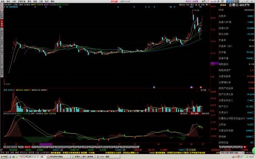
Task: Open the 报价 menu
Action: pos(8,1)
